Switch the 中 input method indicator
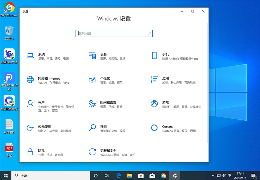Image resolution: width=260 pixels, height=180 pixels. pyautogui.click(x=229, y=176)
